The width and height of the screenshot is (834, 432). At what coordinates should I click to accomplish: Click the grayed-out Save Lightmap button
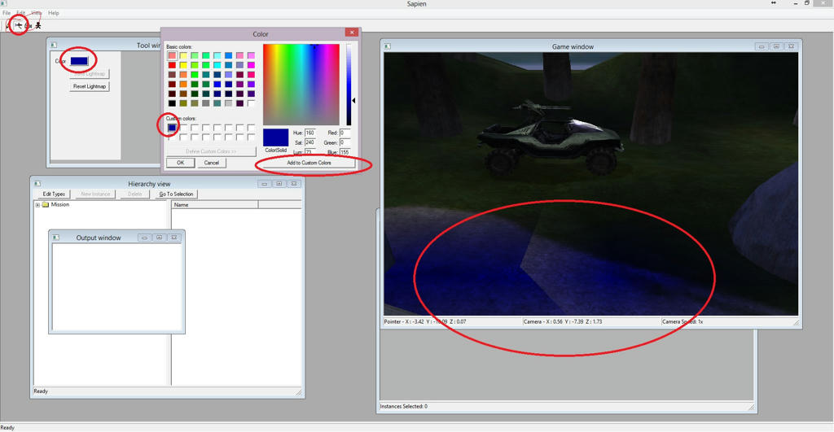pos(90,74)
